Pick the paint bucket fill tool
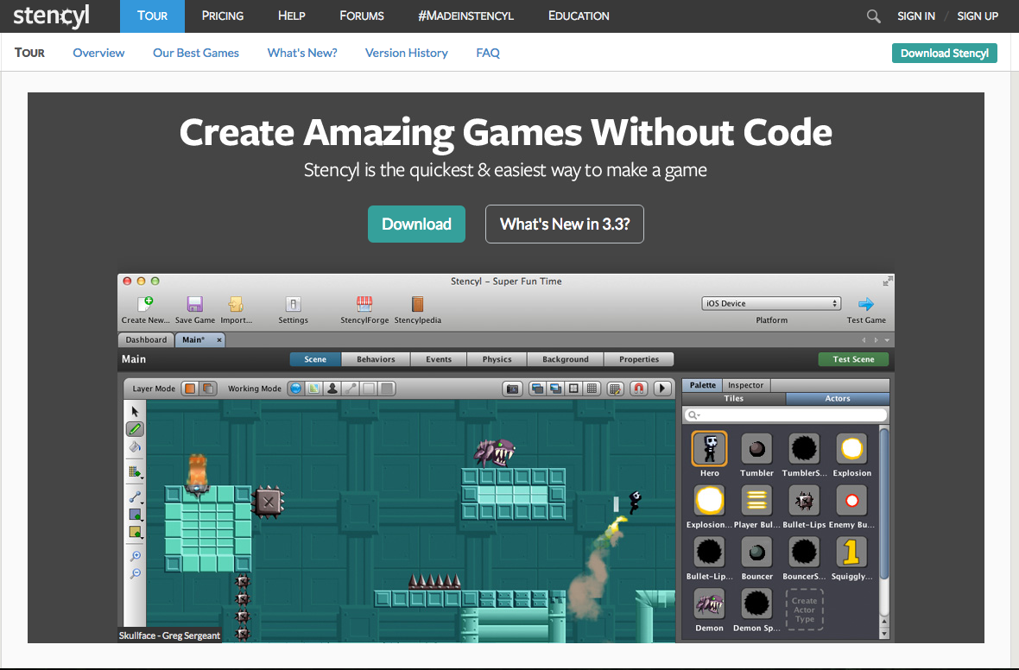This screenshot has width=1019, height=670. (x=135, y=447)
